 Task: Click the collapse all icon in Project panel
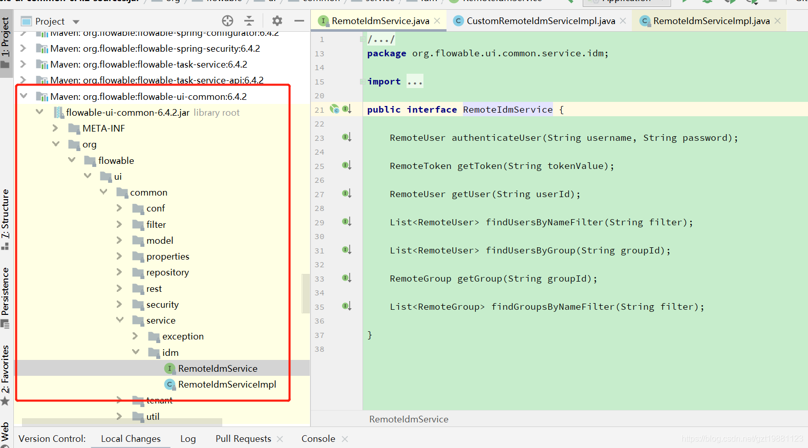click(x=249, y=21)
